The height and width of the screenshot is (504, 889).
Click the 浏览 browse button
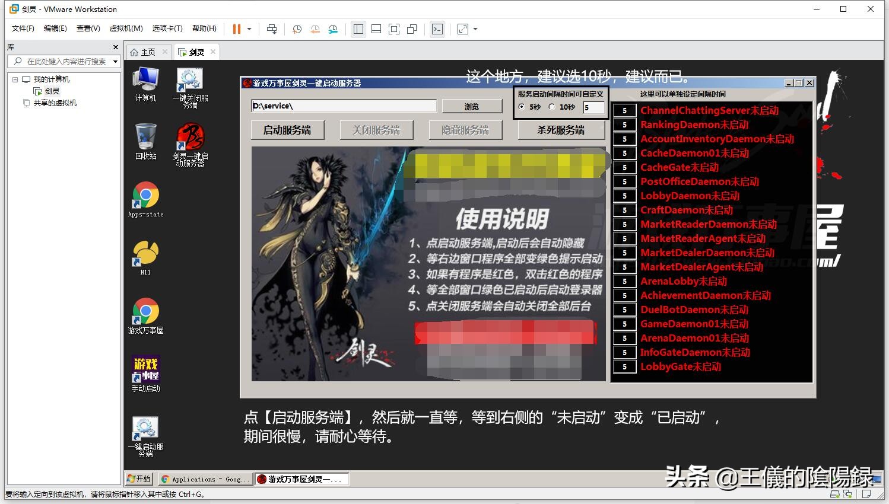coord(472,107)
